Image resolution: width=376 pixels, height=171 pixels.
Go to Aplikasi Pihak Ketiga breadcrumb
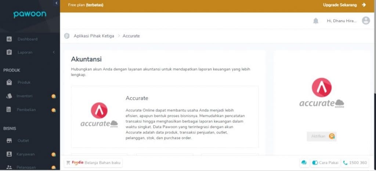(94, 36)
